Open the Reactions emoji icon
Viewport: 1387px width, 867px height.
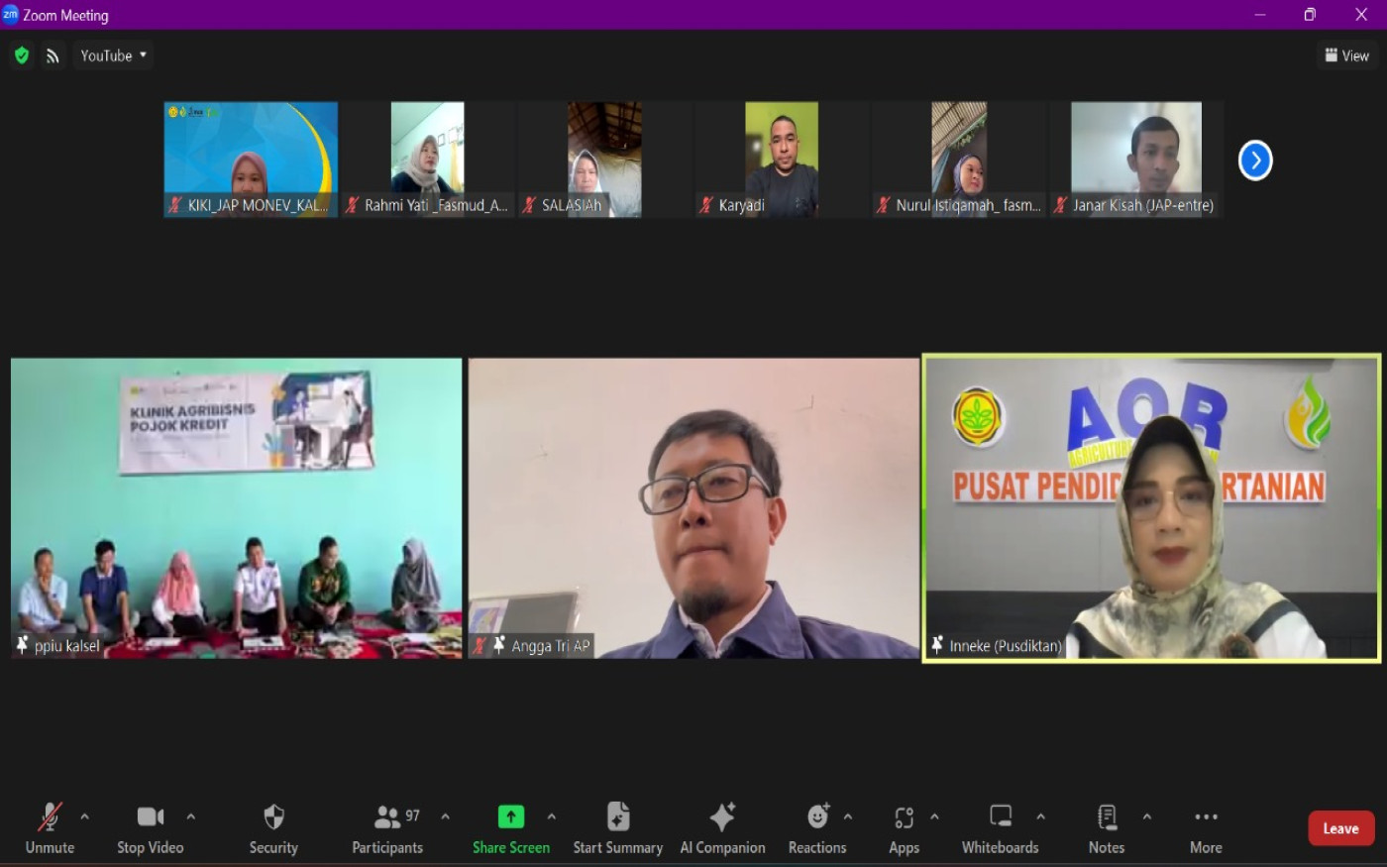[x=817, y=817]
